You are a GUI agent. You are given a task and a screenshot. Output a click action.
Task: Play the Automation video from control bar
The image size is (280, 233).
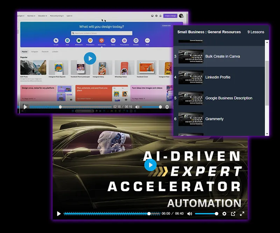tap(59, 213)
